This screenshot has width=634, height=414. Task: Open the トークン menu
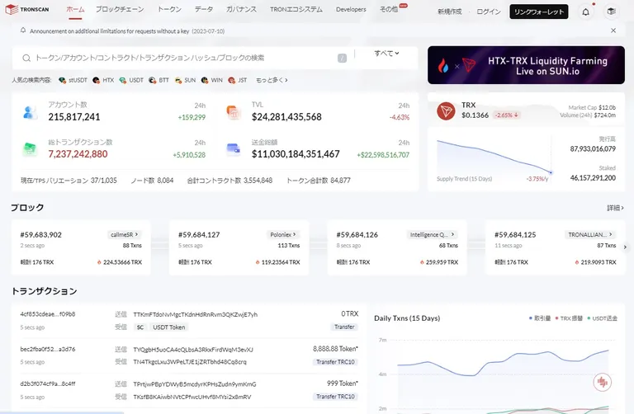169,9
